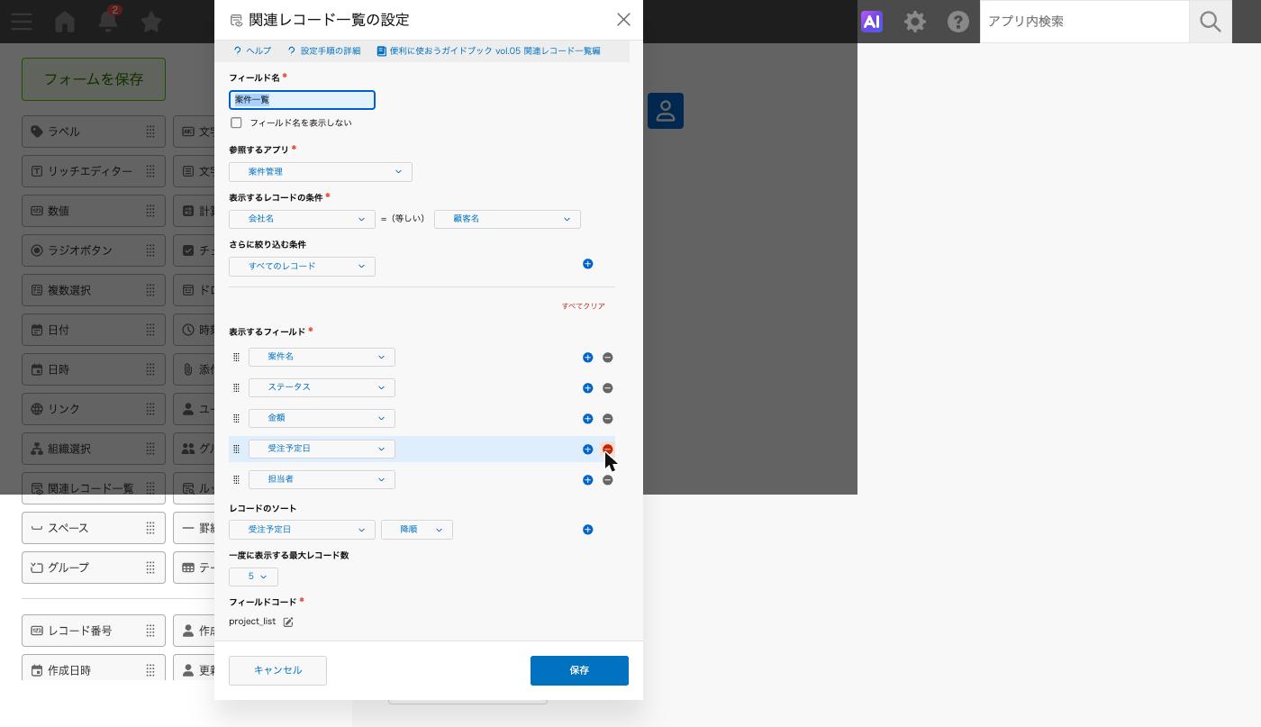Open the 会社名 condition dropdown
The image size is (1261, 727).
tap(302, 219)
